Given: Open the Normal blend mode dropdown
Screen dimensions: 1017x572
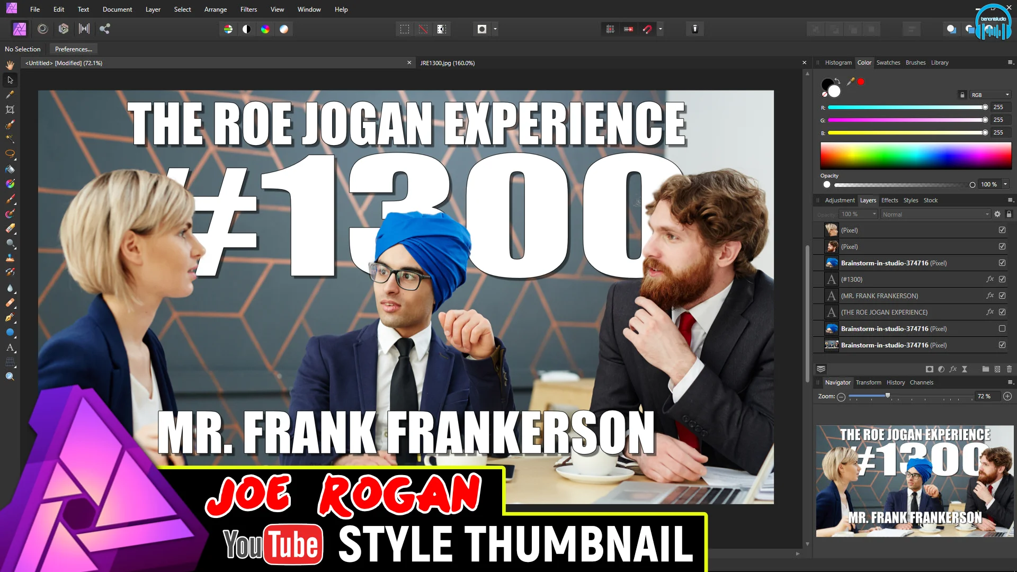Looking at the screenshot, I should coord(935,214).
